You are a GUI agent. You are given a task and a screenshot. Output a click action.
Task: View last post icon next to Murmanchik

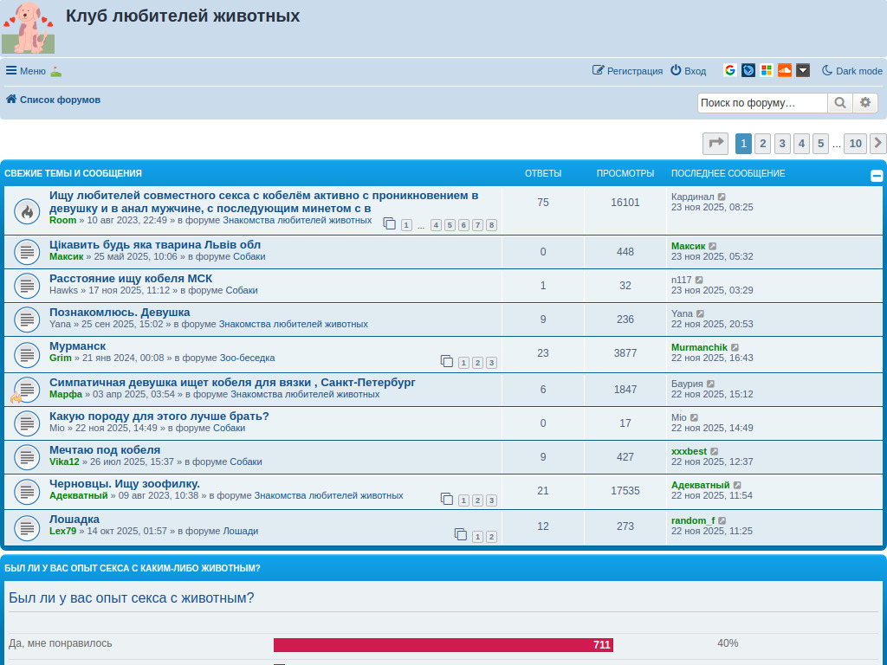735,347
